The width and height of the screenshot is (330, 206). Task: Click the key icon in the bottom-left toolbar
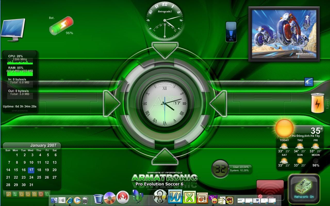[x=9, y=194]
